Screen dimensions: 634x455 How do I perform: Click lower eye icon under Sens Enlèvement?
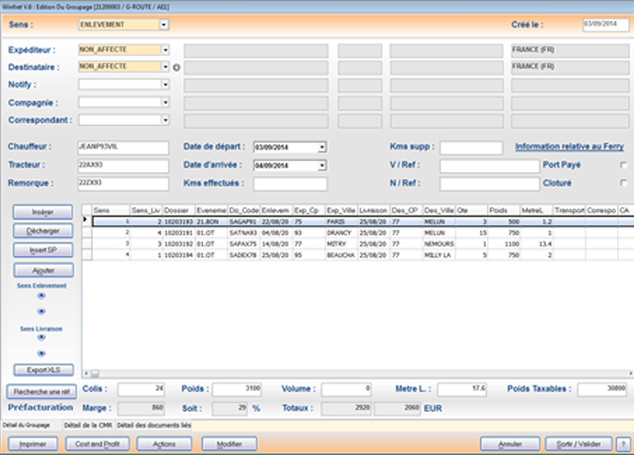pos(42,311)
